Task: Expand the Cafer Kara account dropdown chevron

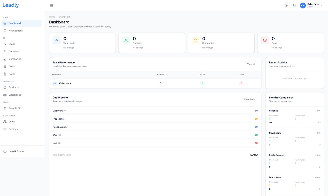Action: pyautogui.click(x=322, y=5)
